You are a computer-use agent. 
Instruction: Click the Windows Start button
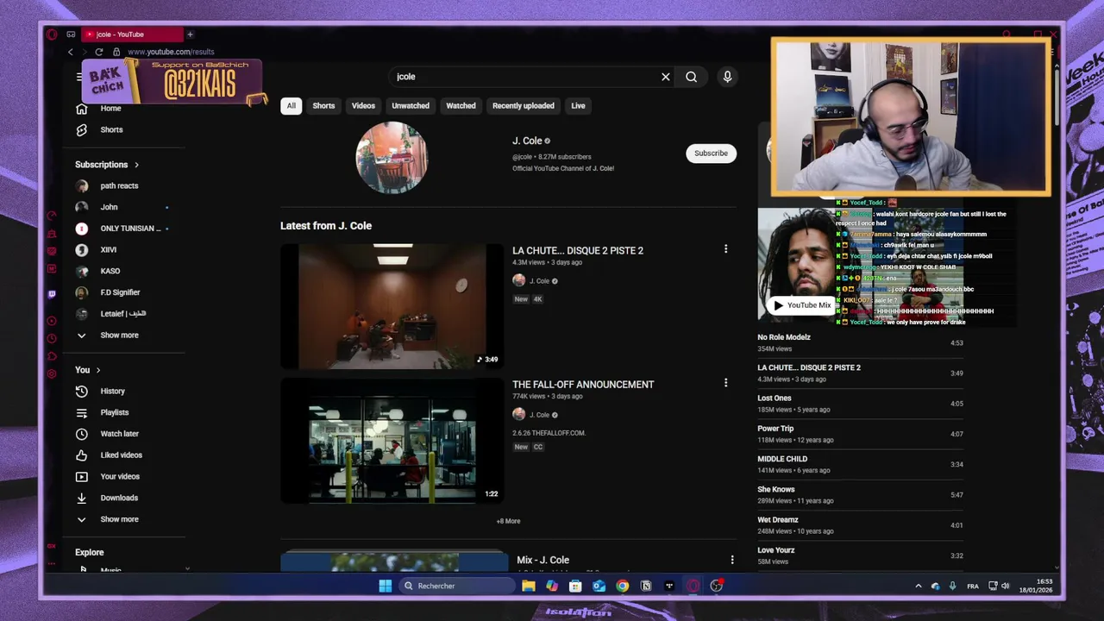click(385, 586)
